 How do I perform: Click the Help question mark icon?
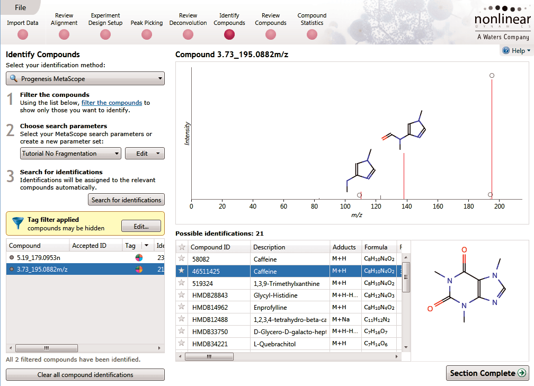tap(506, 51)
